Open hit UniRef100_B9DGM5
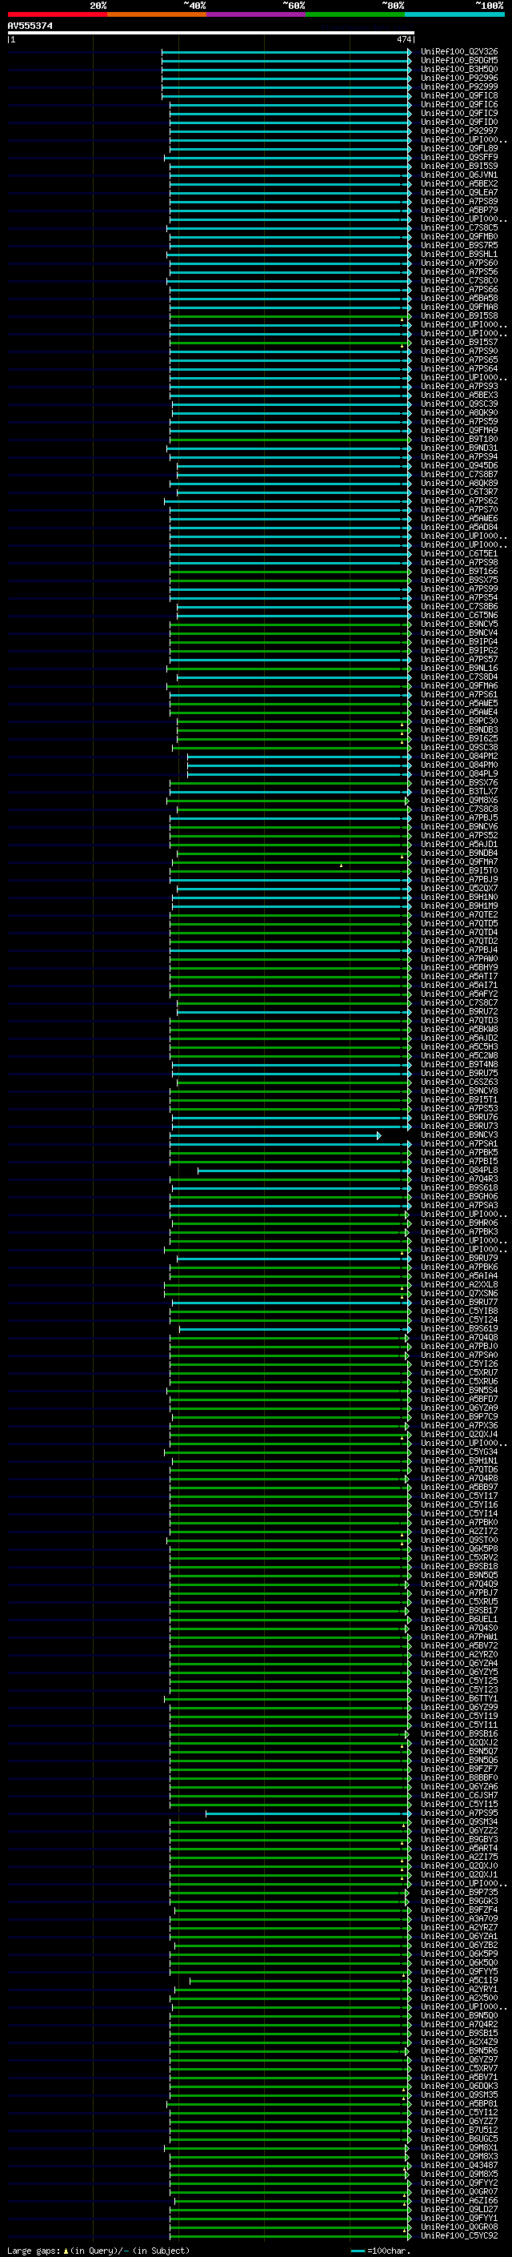 [x=458, y=61]
